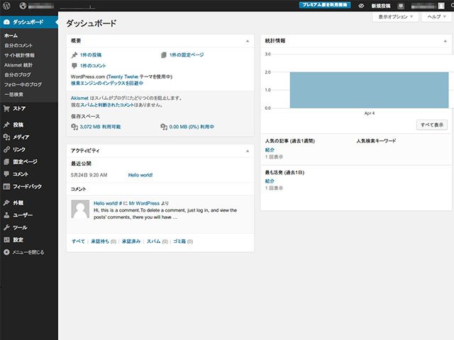Click the 固定ページ pages icon in the sidebar

6,161
